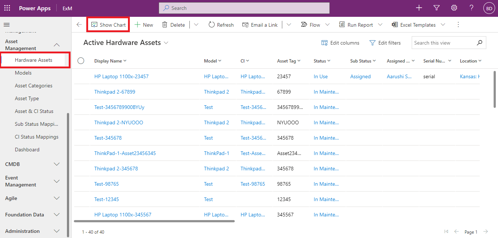Click Run Report
Image resolution: width=498 pixels, height=238 pixels.
[x=356, y=25]
